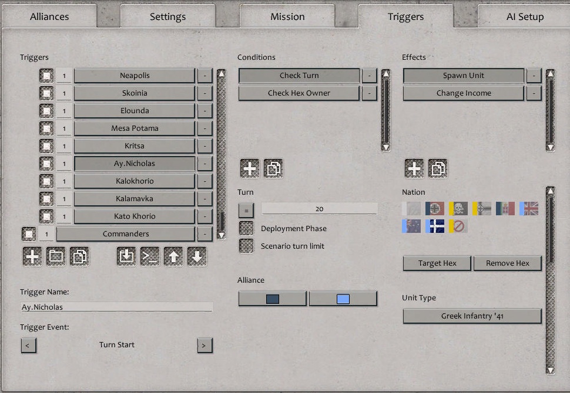
Task: Remove the Change Income effect
Action: point(534,93)
